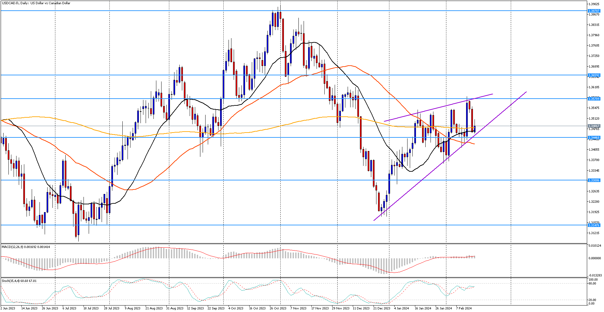Click the 2 Jun 2023 date label
The image size is (604, 312).
(8, 308)
